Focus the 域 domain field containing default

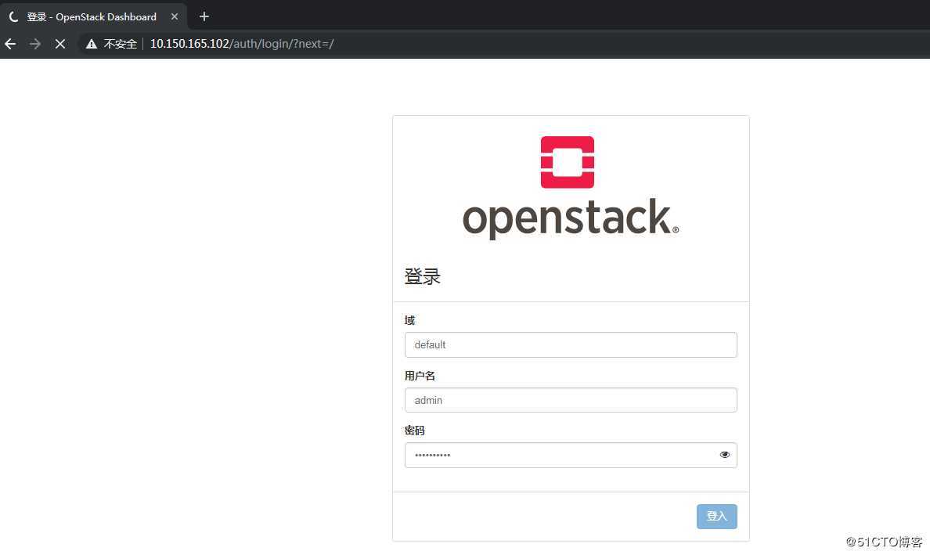click(x=571, y=344)
